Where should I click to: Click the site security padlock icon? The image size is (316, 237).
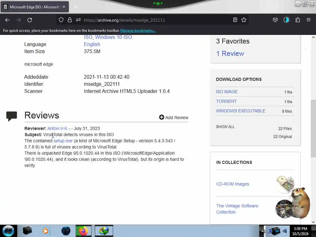click(70, 20)
